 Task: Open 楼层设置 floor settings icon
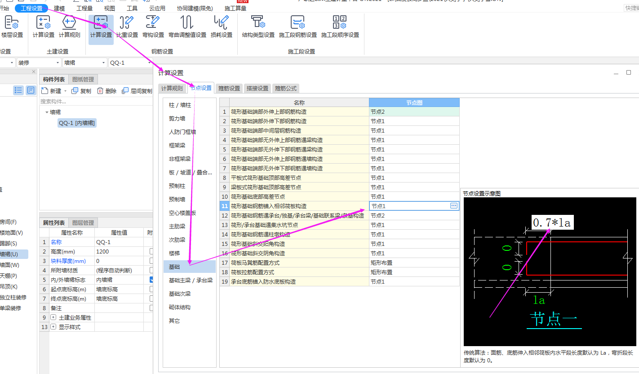tap(11, 22)
